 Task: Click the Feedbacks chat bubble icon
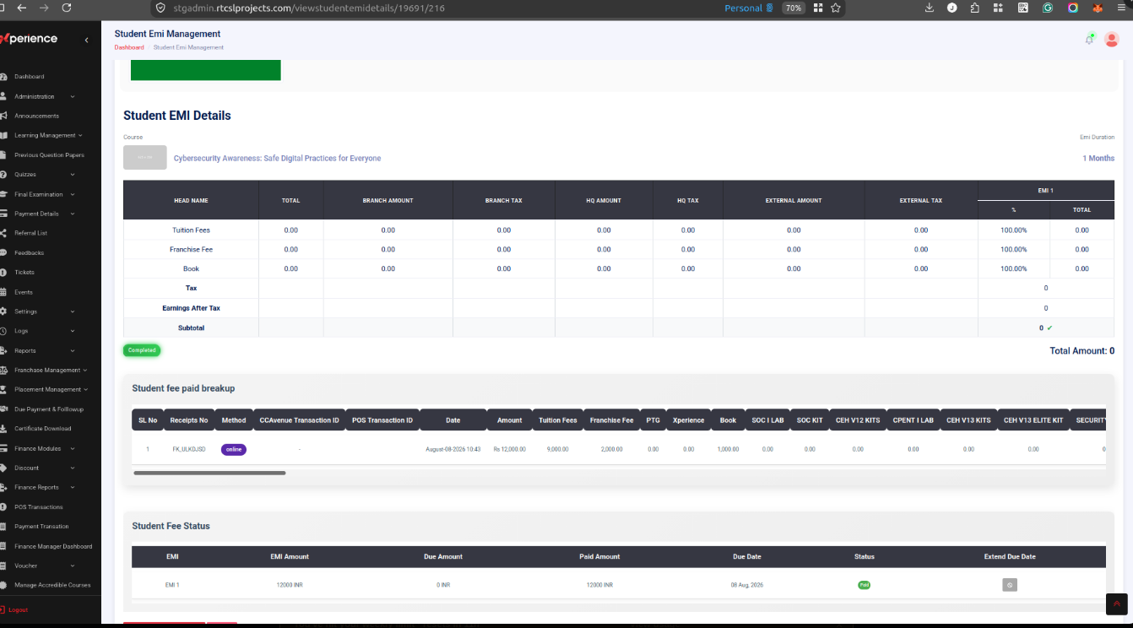point(4,252)
